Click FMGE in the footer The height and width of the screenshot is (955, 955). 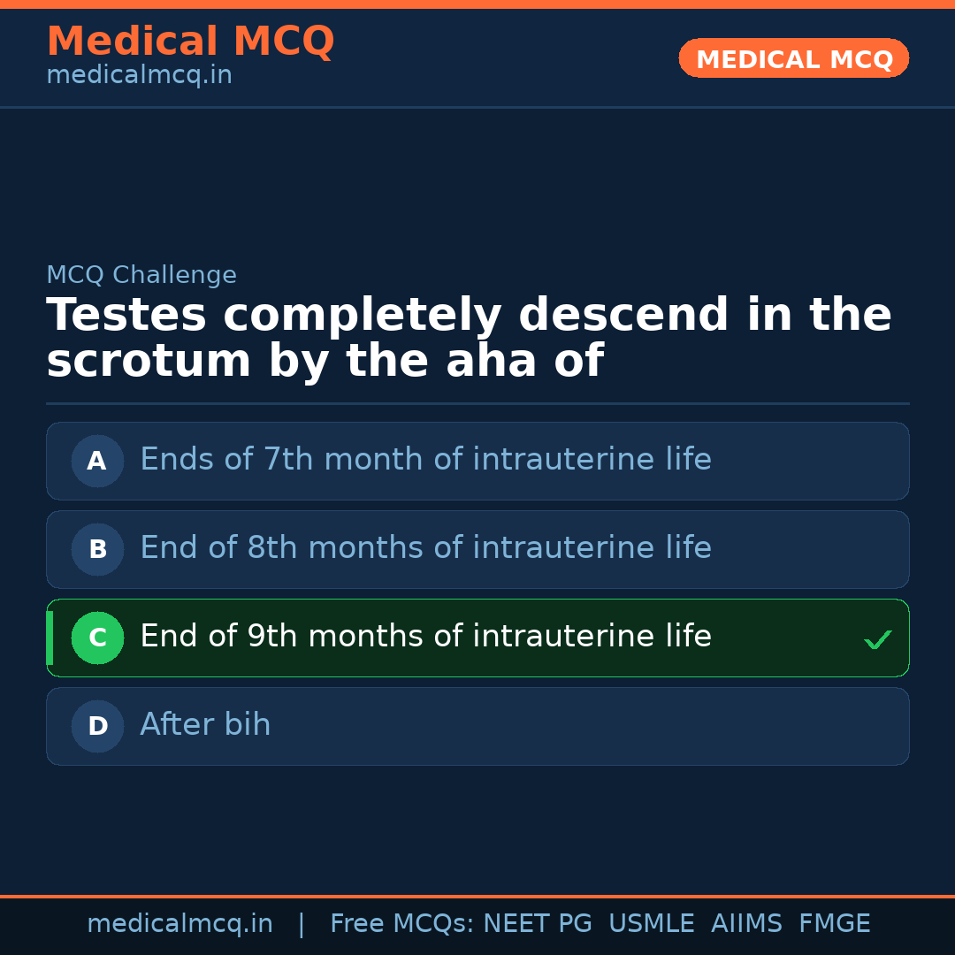click(x=834, y=924)
